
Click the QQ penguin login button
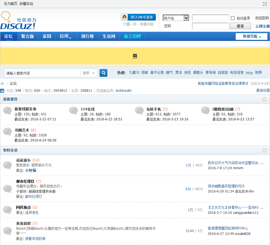pyautogui.click(x=138, y=17)
